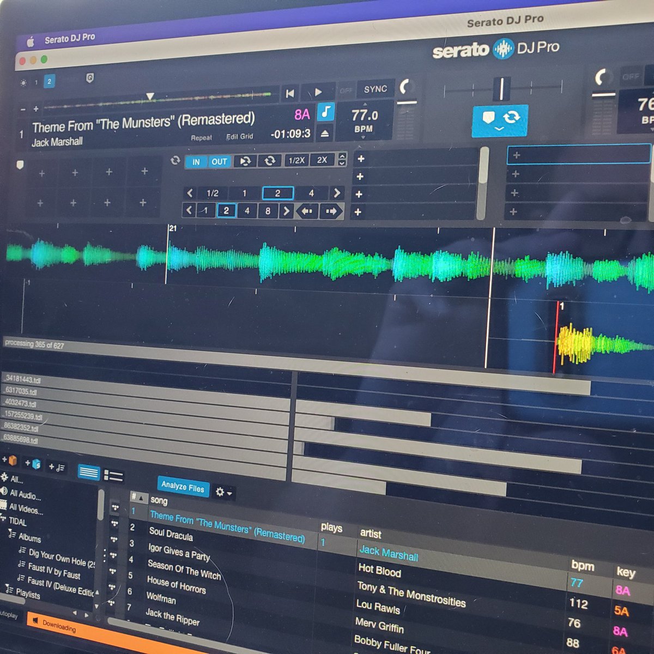Switch to deck layout 2
The width and height of the screenshot is (654, 654).
(50, 82)
